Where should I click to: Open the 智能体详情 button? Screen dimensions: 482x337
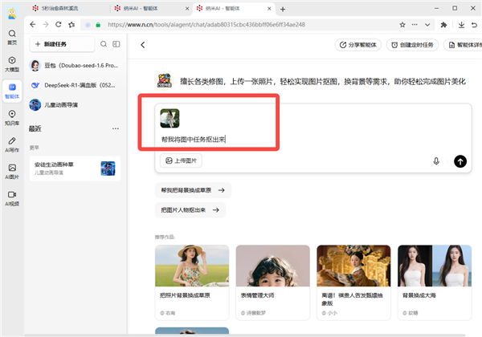tap(463, 45)
